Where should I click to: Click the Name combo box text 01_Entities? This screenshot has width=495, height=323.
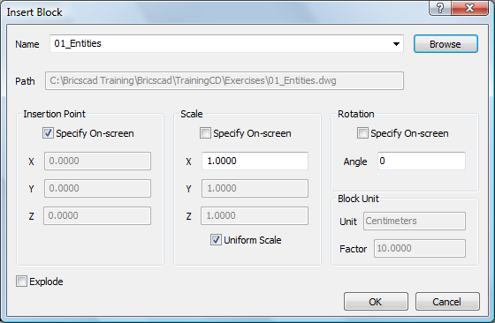click(78, 43)
